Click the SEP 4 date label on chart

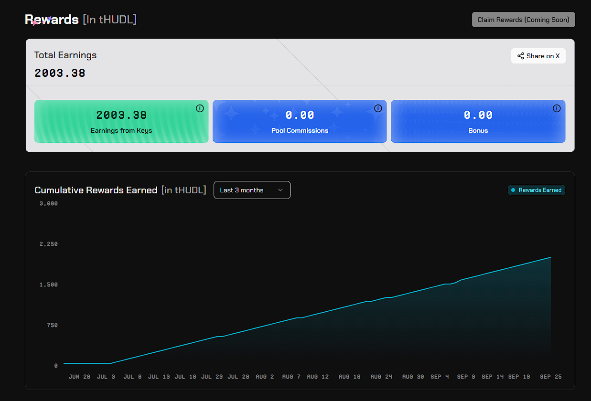[x=440, y=377]
